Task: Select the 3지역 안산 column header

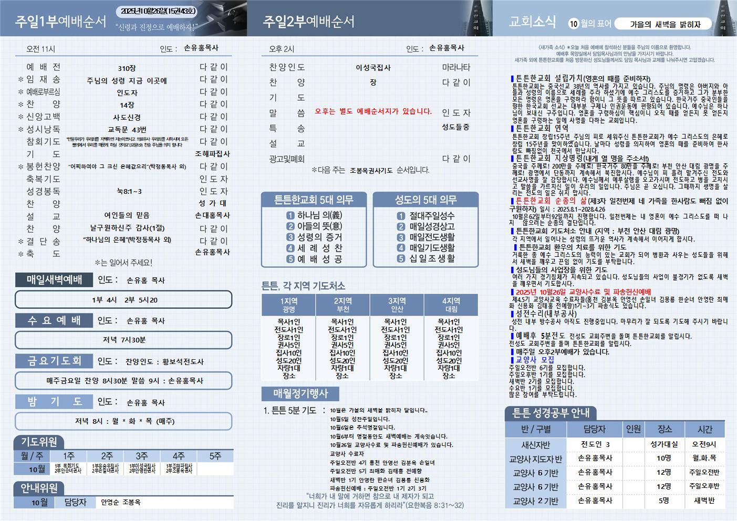Action: [396, 305]
